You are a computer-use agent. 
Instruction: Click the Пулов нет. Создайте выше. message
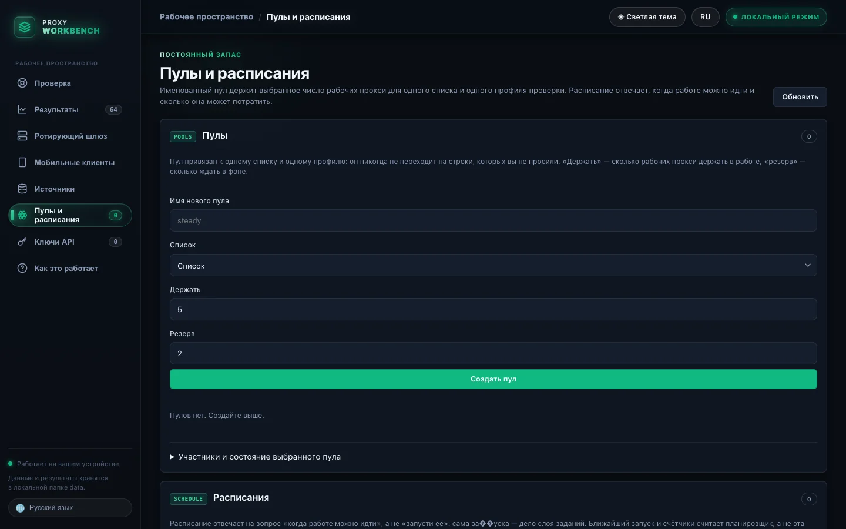point(217,416)
